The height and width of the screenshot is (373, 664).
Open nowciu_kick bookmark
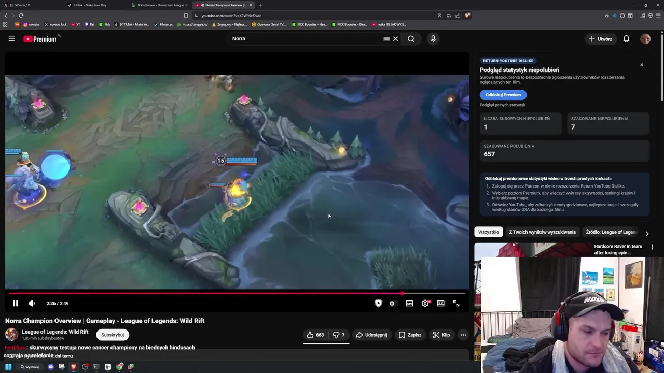click(x=56, y=24)
